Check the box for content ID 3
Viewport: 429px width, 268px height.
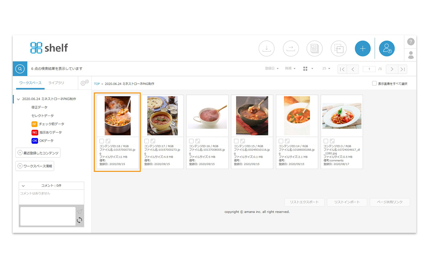click(x=326, y=141)
